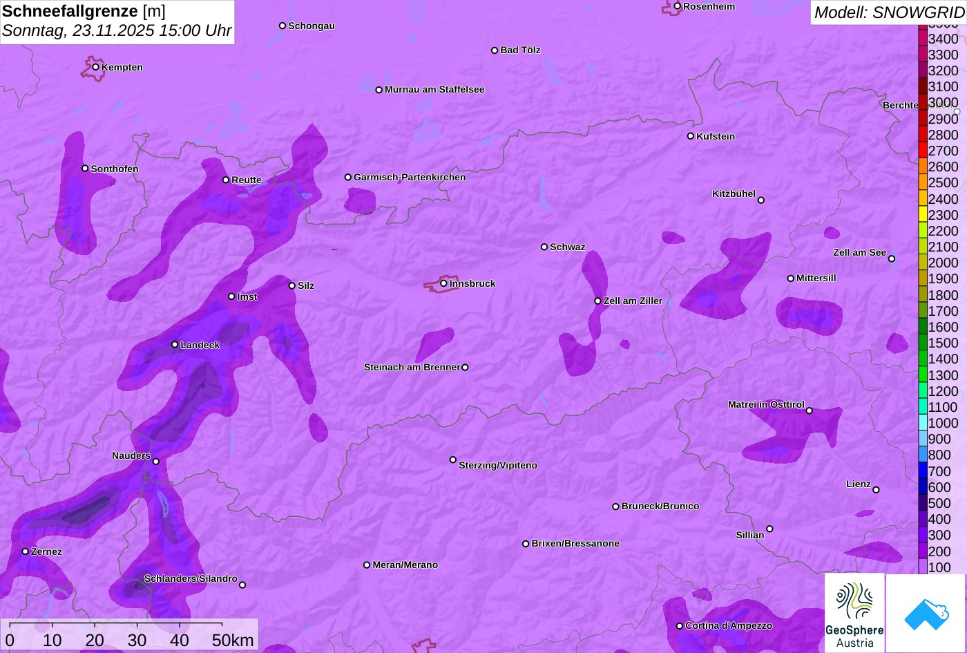The width and height of the screenshot is (967, 653).
Task: Click the Reutte city dot
Action: click(x=226, y=180)
